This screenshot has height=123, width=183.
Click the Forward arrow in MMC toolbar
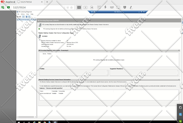20,17
